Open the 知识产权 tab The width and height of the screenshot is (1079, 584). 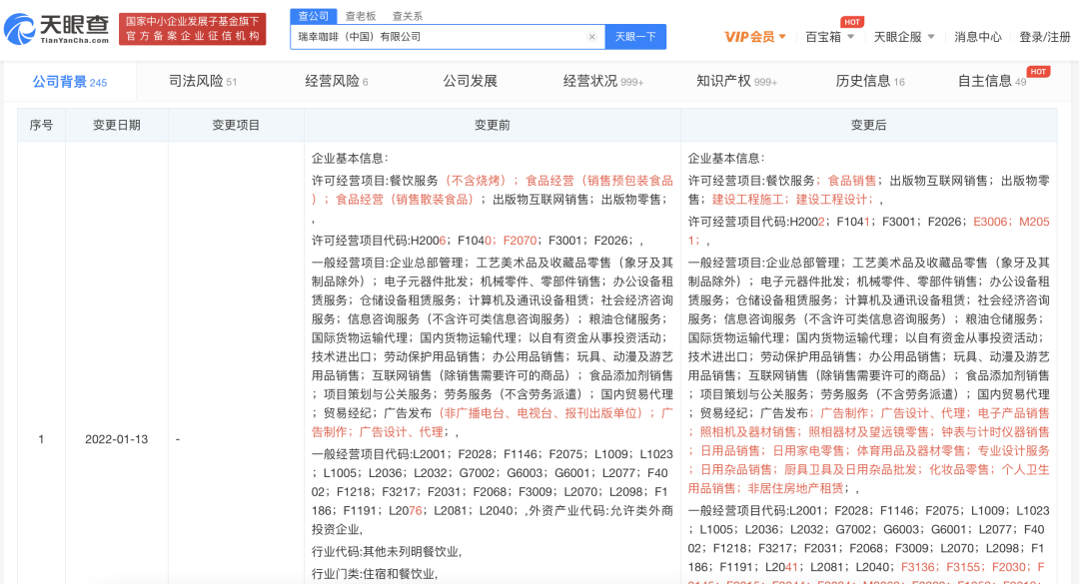[x=736, y=81]
